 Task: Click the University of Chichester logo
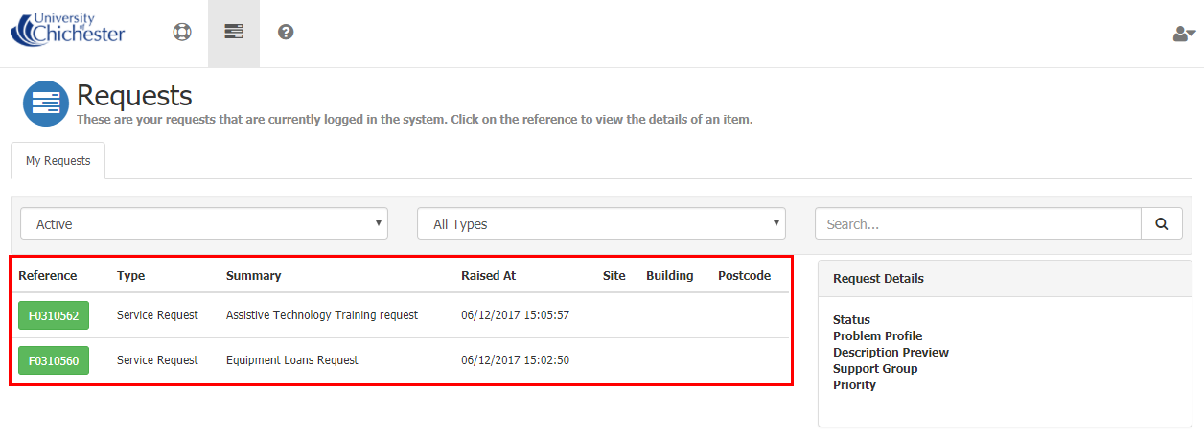67,30
